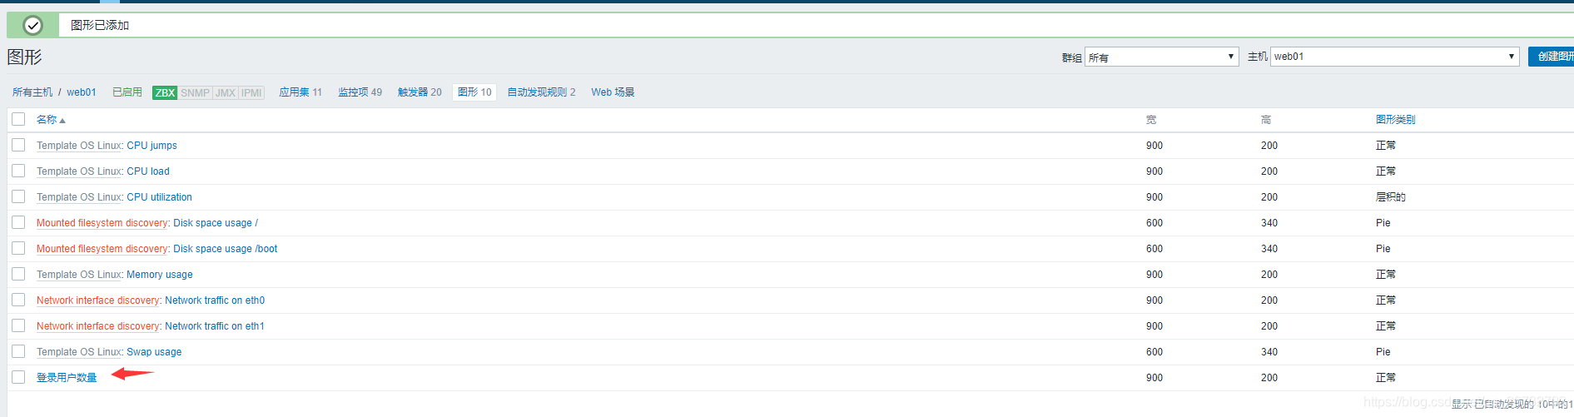Tick checkbox for Disk space usage / row
The height and width of the screenshot is (417, 1574).
[18, 222]
